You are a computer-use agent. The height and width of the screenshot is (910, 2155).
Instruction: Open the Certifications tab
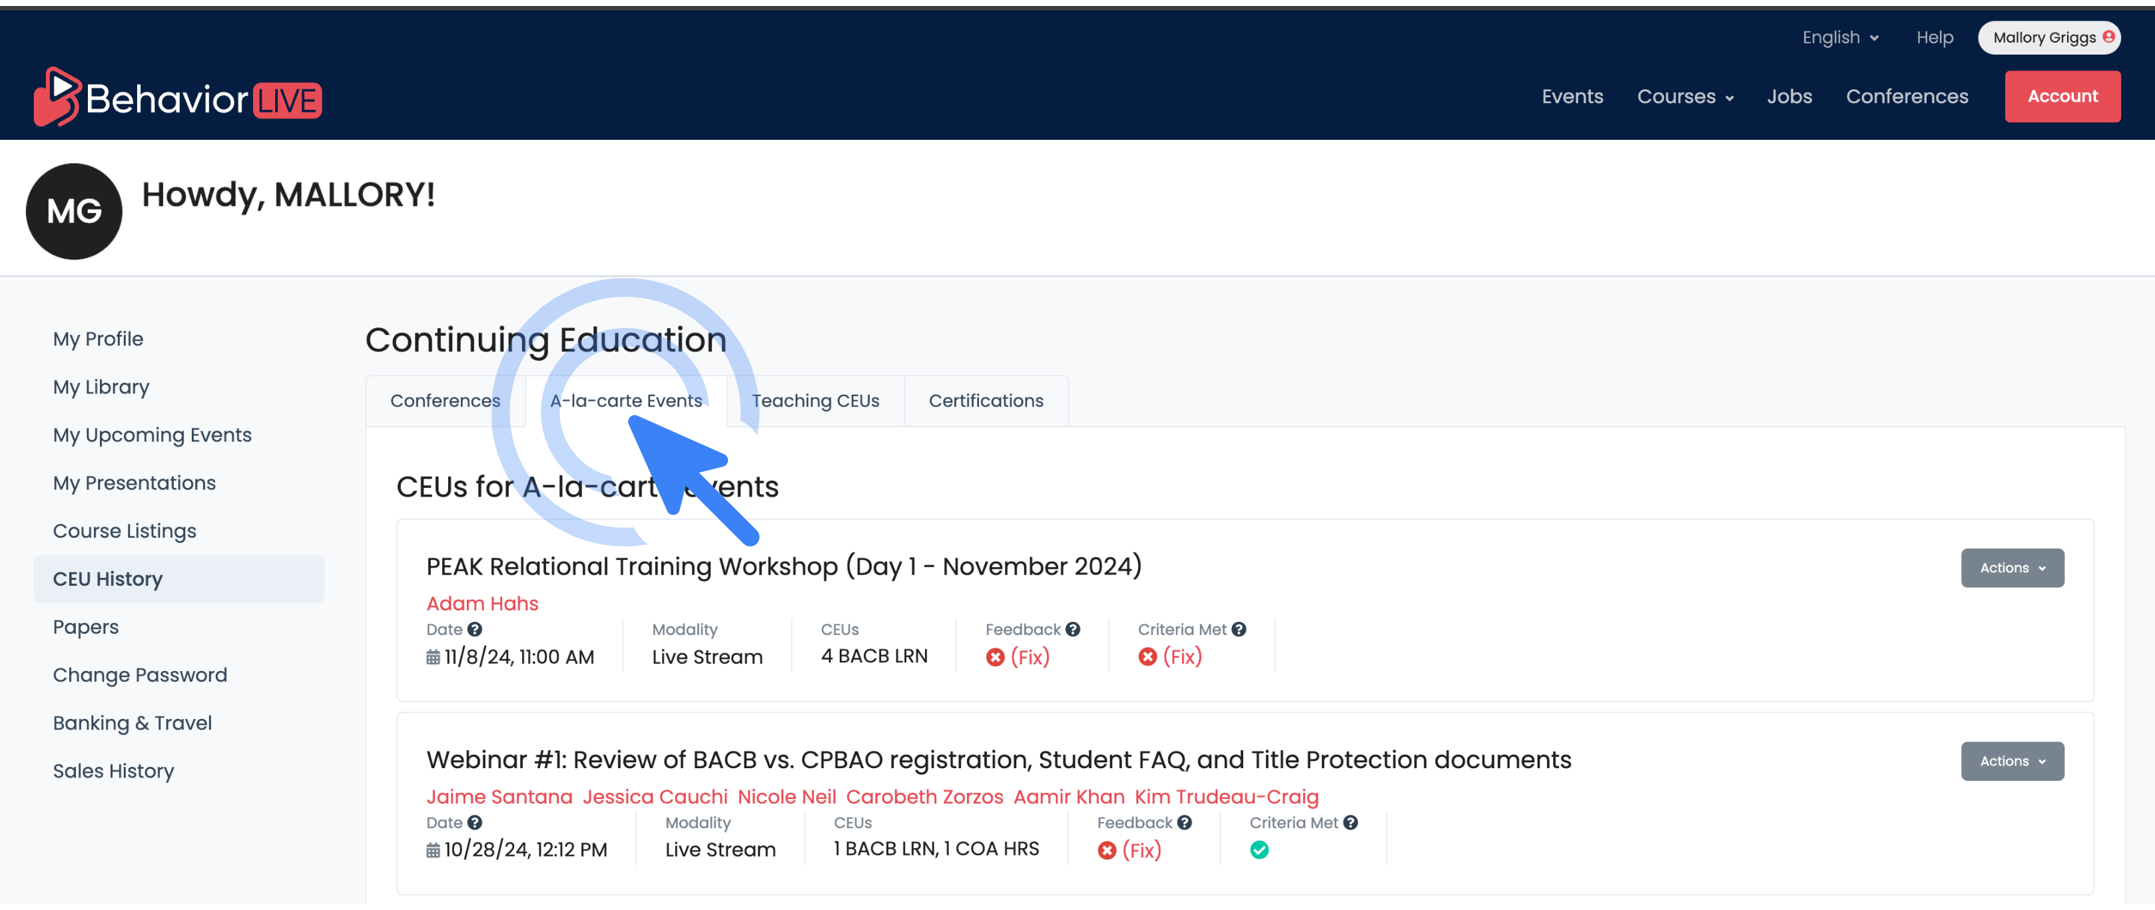click(x=986, y=401)
